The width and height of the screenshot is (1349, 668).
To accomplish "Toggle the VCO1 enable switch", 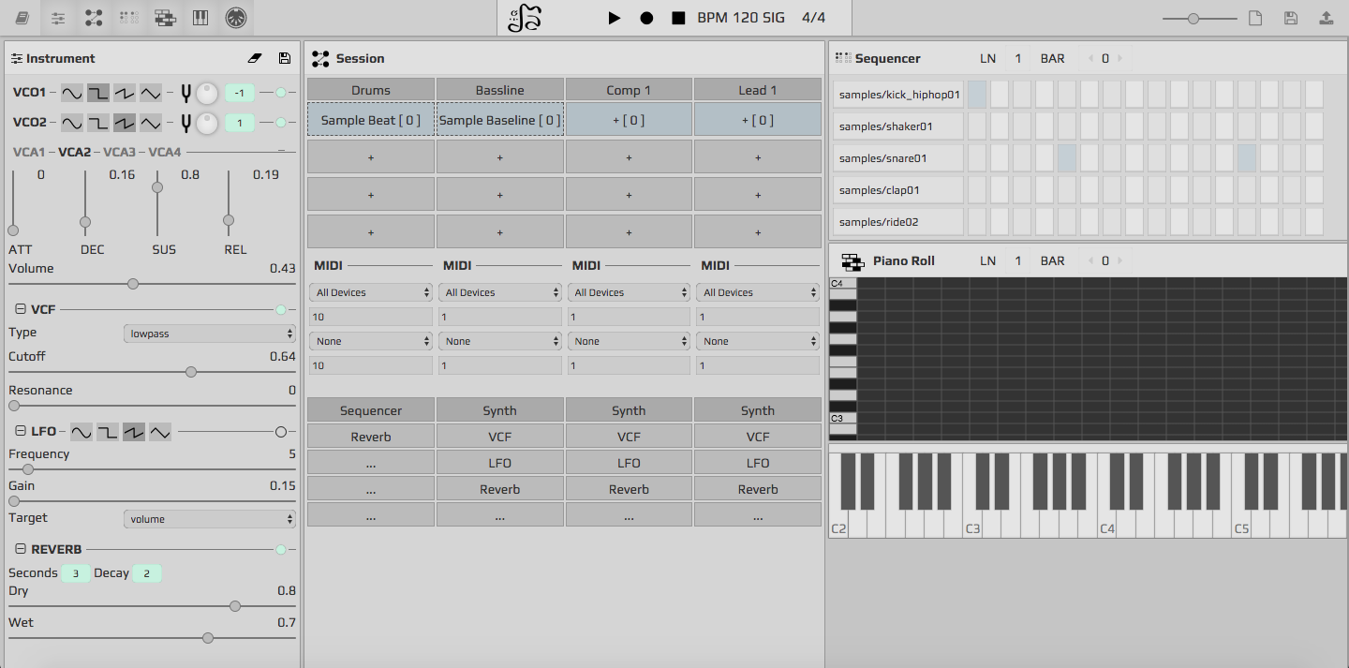I will (280, 93).
